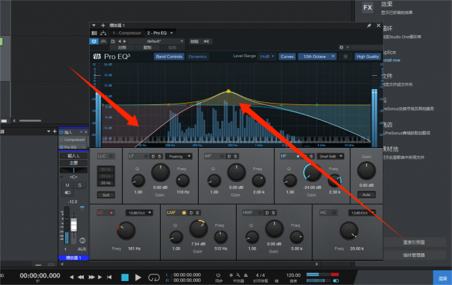Image resolution: width=452 pixels, height=285 pixels.
Task: Open the HF Shelf 6dB dropdown
Action: point(330,157)
